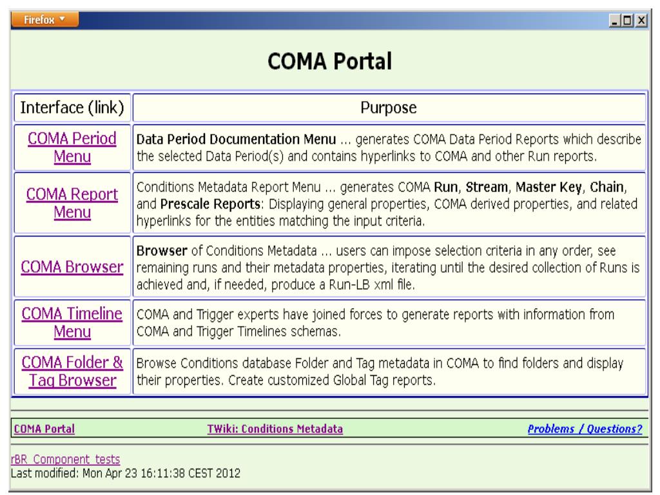Click the Data Period Documentation Menu description
Image resolution: width=660 pixels, height=495 pixels.
click(x=389, y=148)
